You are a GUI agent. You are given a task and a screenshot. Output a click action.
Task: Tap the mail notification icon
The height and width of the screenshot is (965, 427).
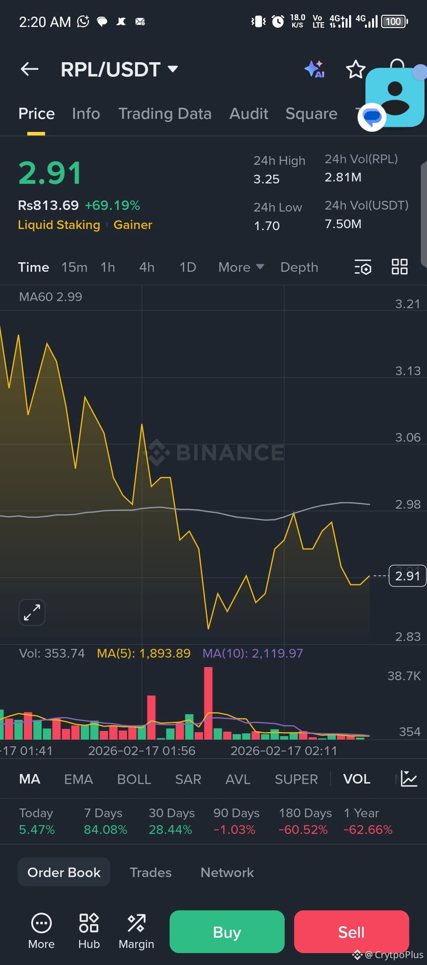(140, 21)
